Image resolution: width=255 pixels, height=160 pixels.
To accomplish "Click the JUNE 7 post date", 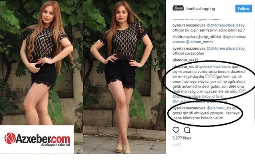I will pos(177,144).
